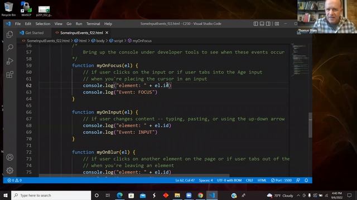Click the UTF-8 with BOM encoding status
357x200 pixels.
(229, 180)
